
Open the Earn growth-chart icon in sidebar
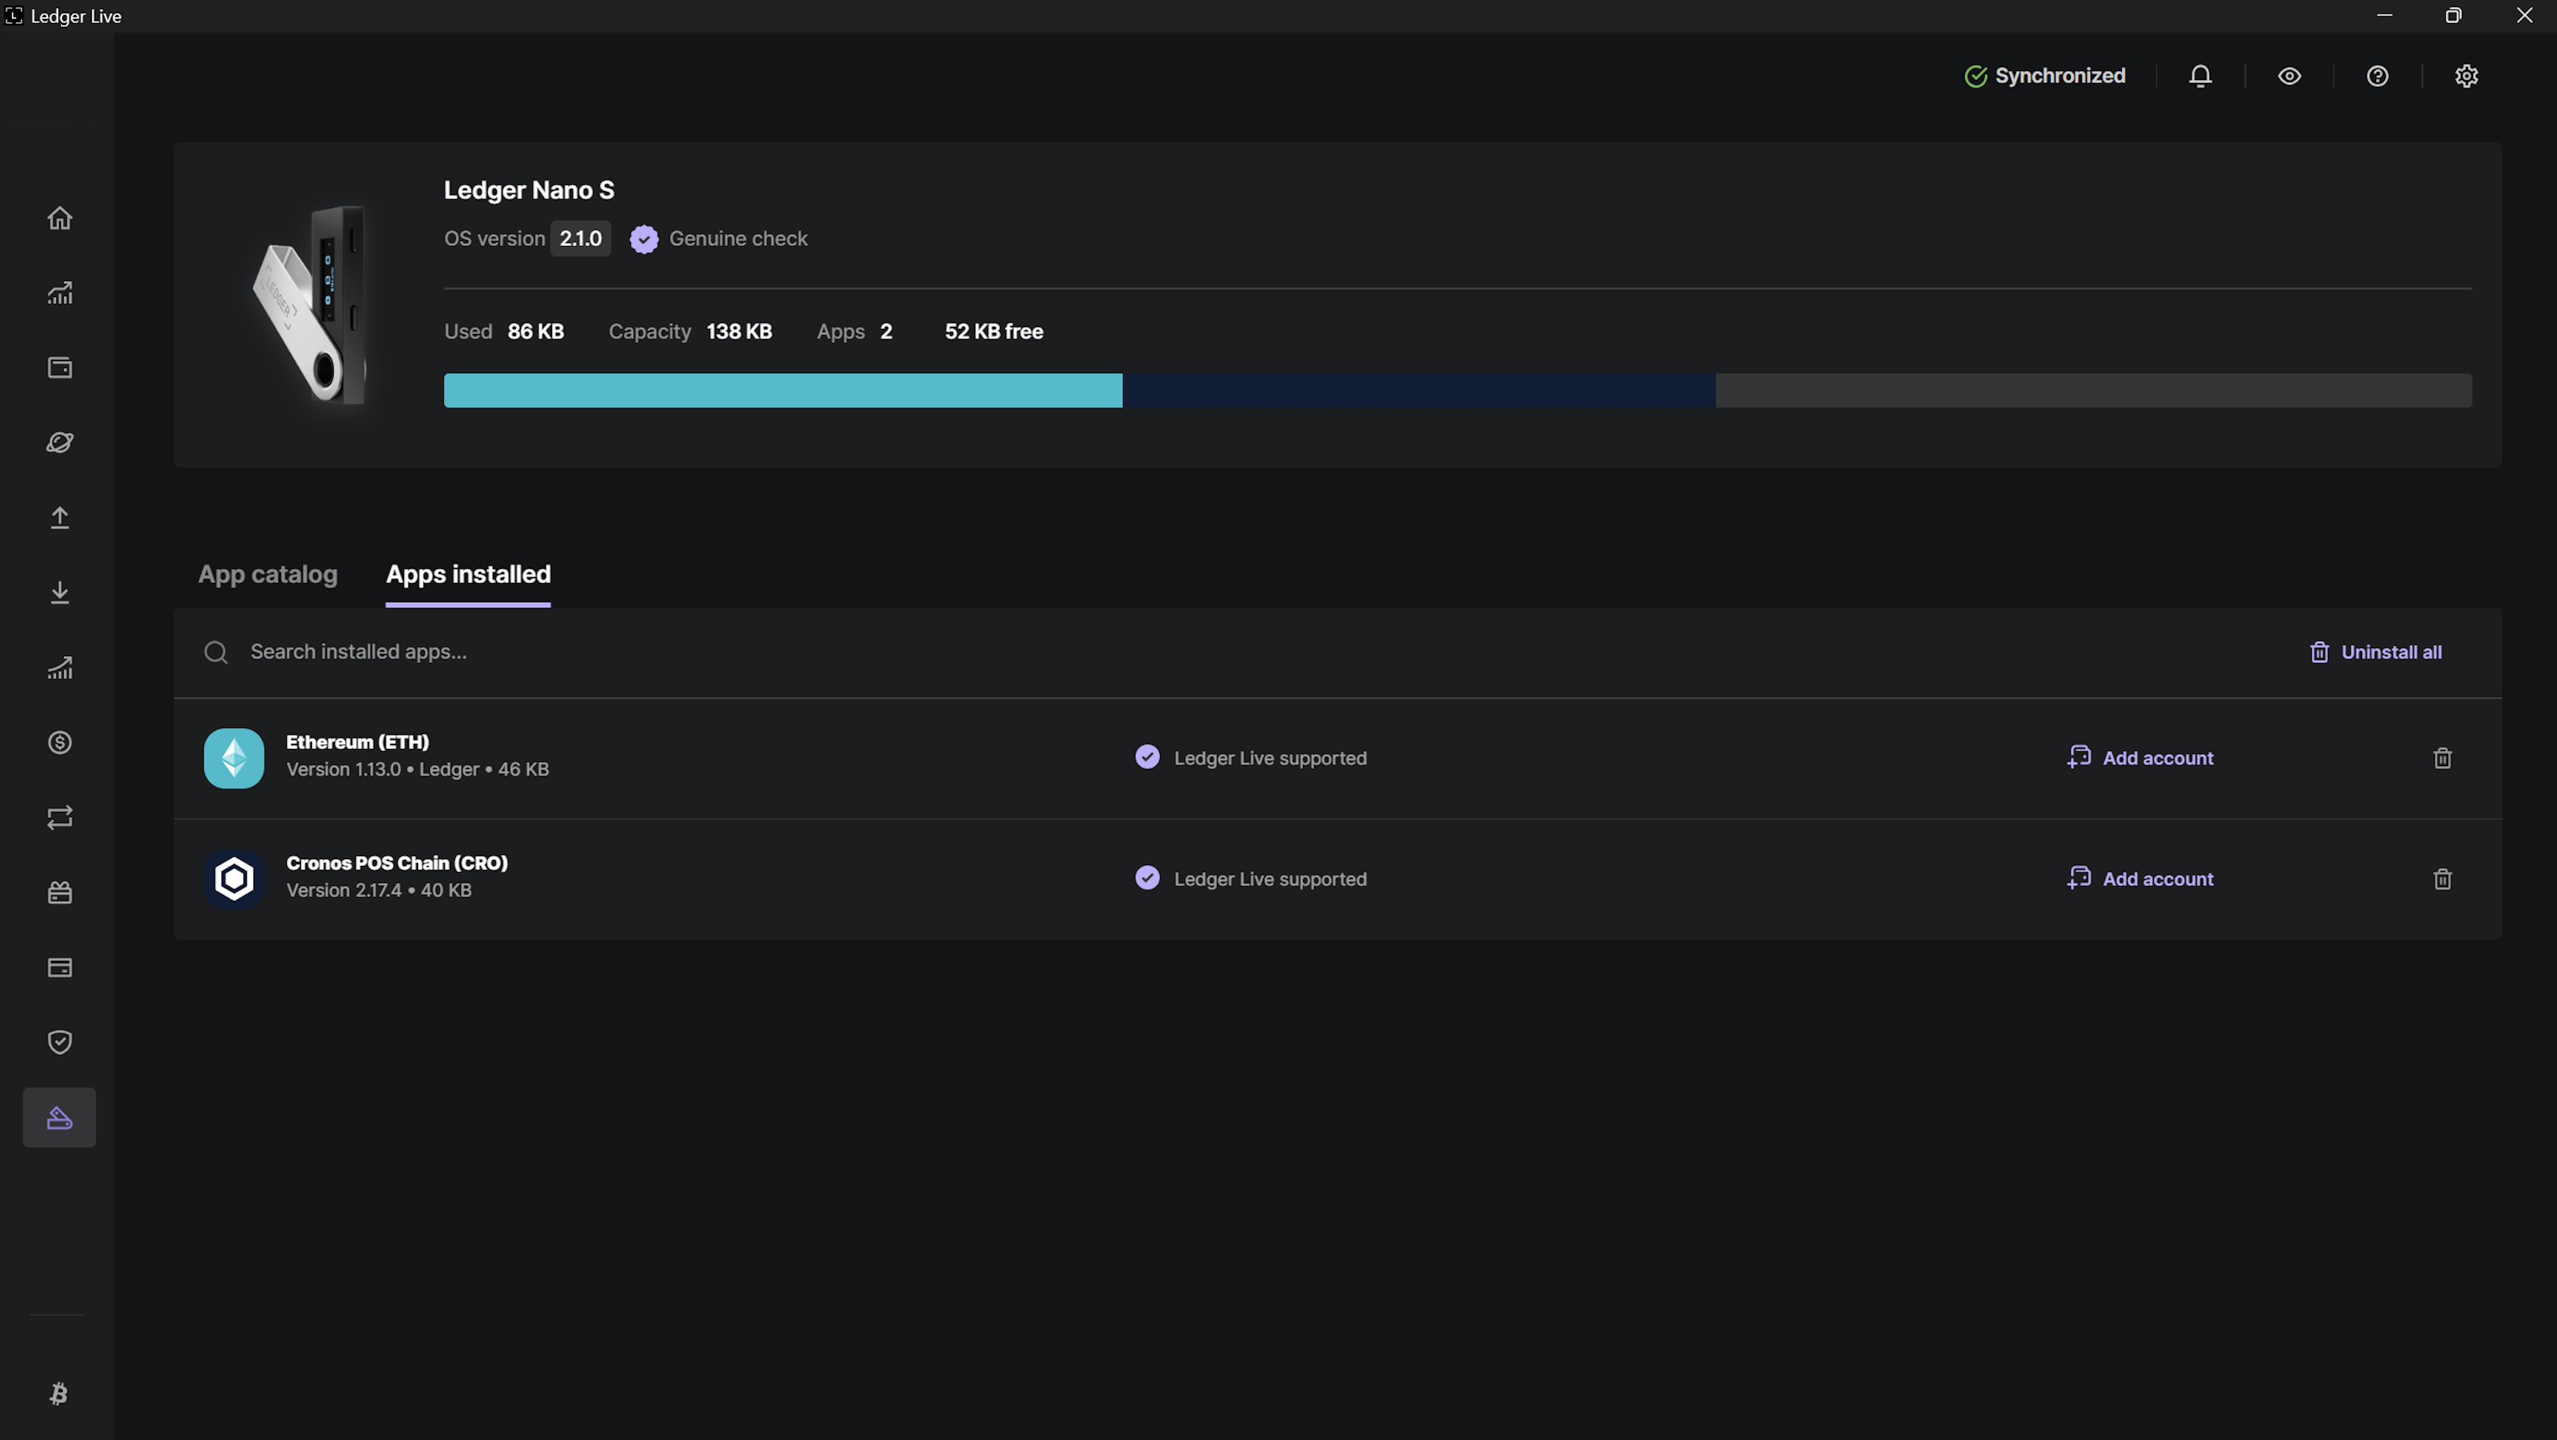coord(59,667)
